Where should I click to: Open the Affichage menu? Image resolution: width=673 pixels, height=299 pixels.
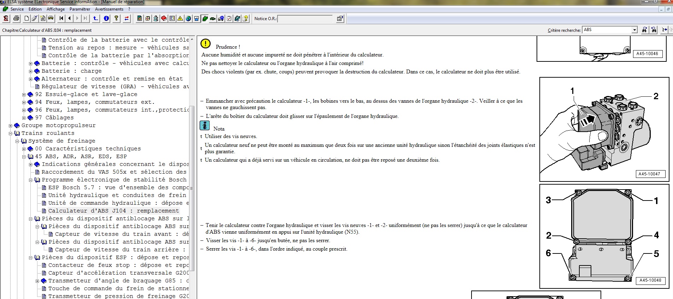pos(55,9)
